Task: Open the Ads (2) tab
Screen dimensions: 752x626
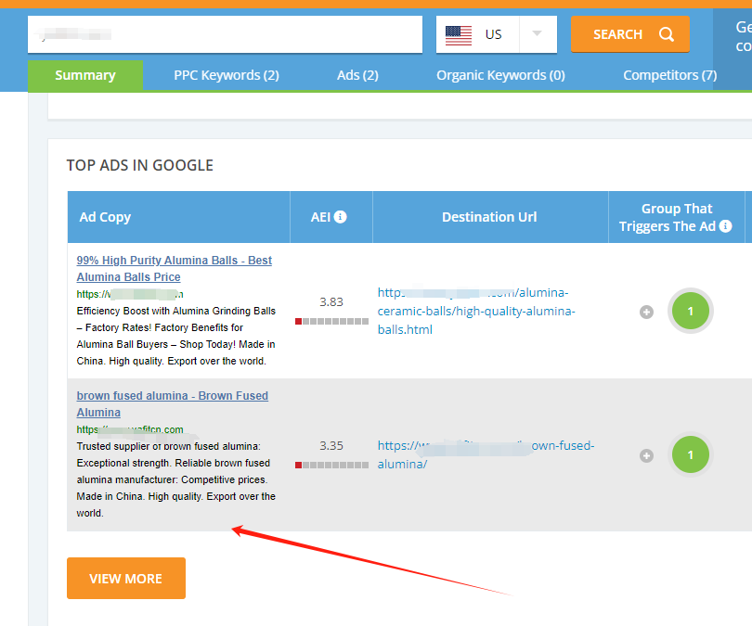Action: (357, 75)
